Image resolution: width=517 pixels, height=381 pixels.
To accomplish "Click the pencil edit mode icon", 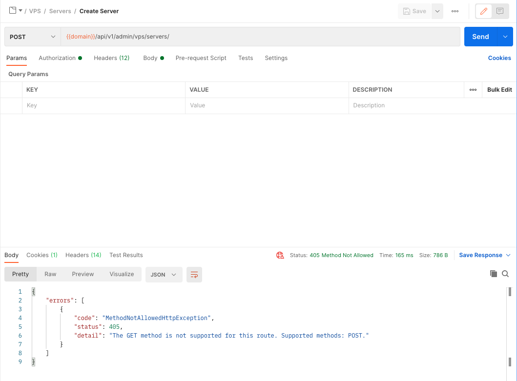I will point(484,11).
